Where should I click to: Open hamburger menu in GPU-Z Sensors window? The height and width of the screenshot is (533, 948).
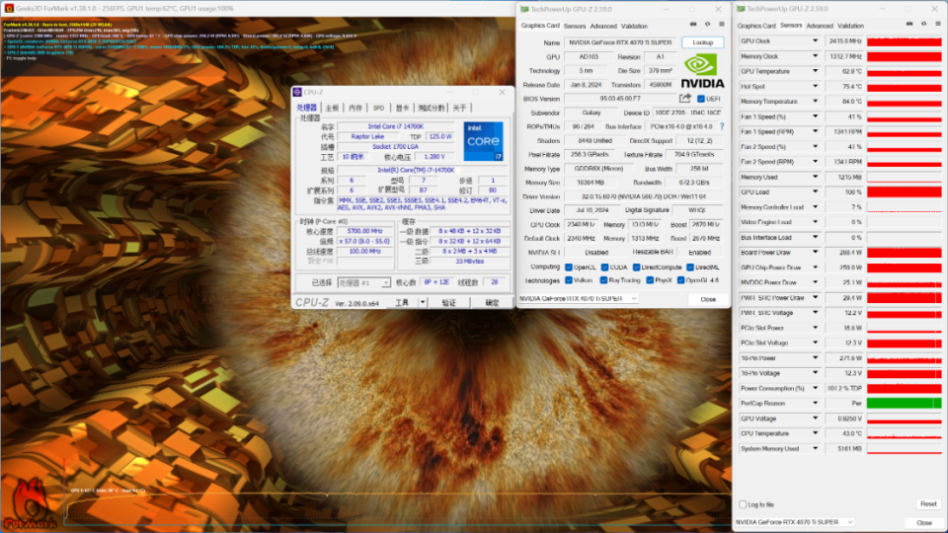click(x=938, y=24)
